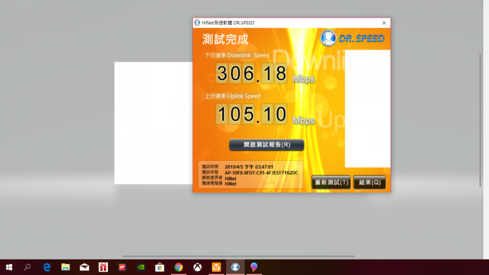Click the DR.SPEED title bar icon
The width and height of the screenshot is (489, 275).
click(x=197, y=23)
